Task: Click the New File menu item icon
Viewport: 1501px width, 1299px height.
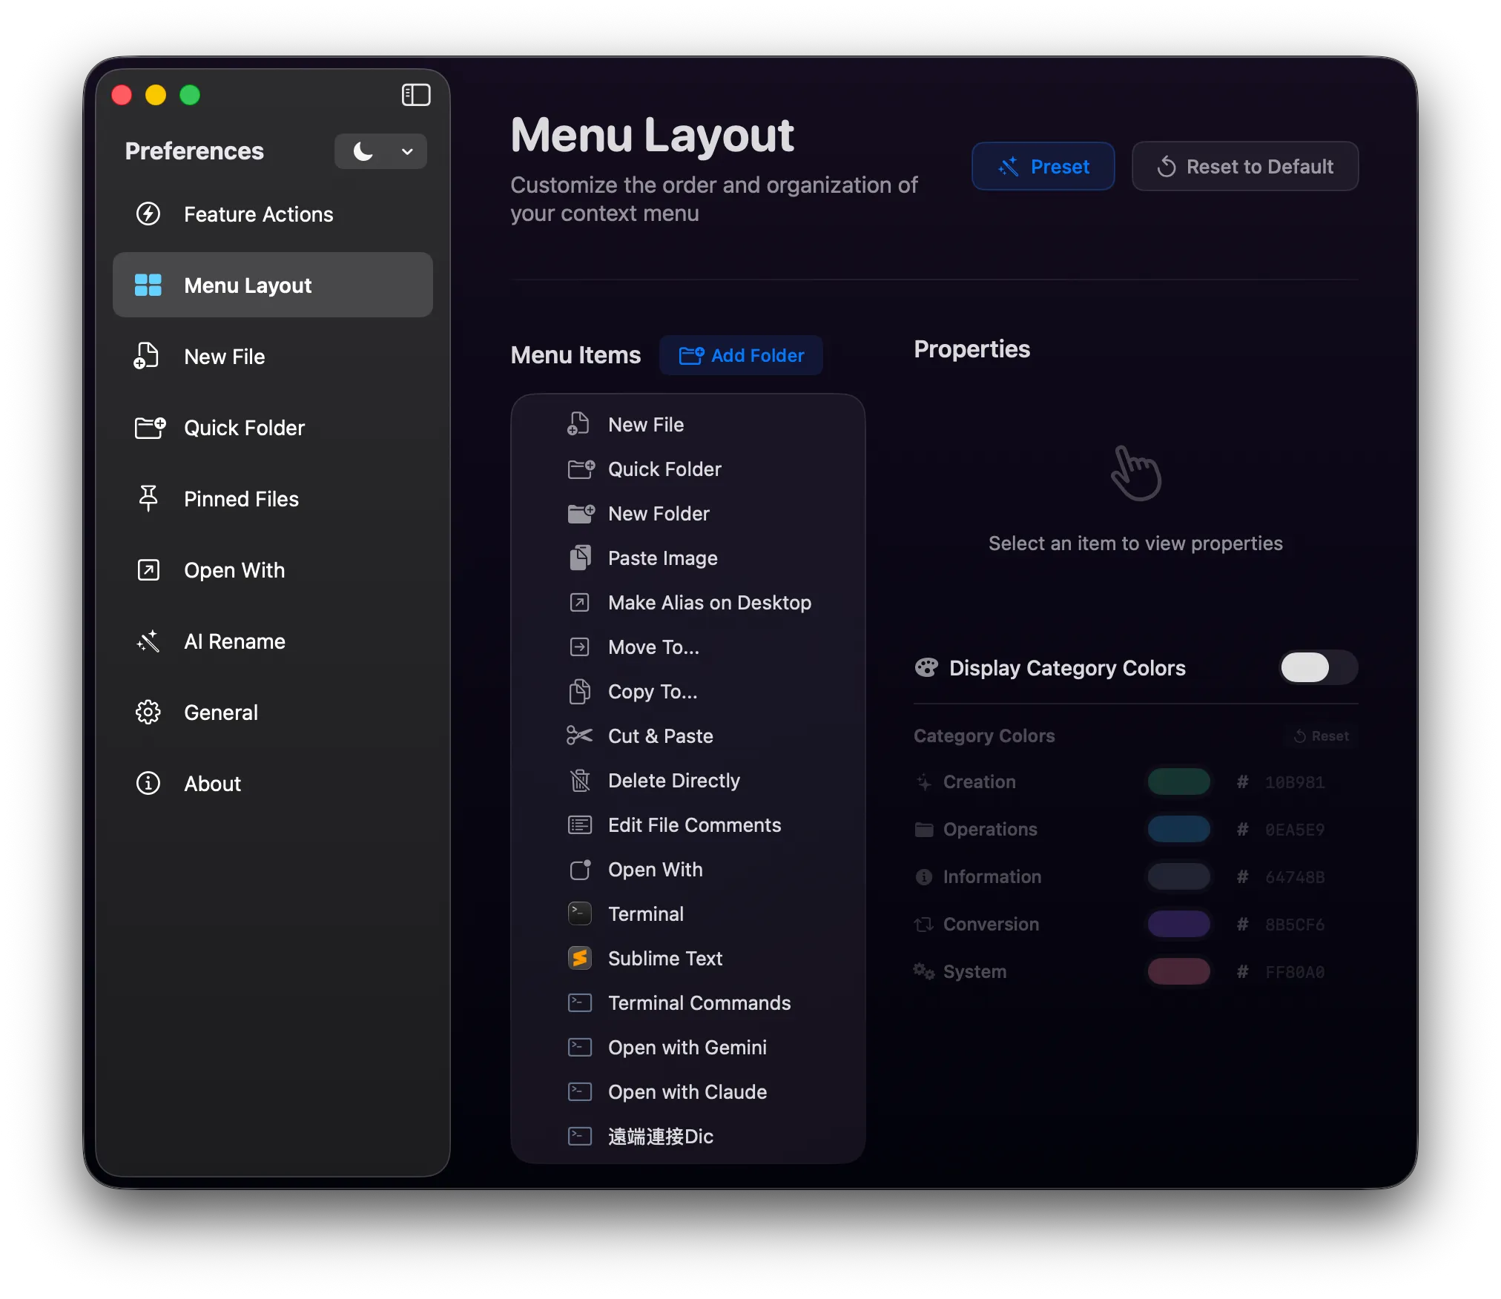Action: [579, 424]
